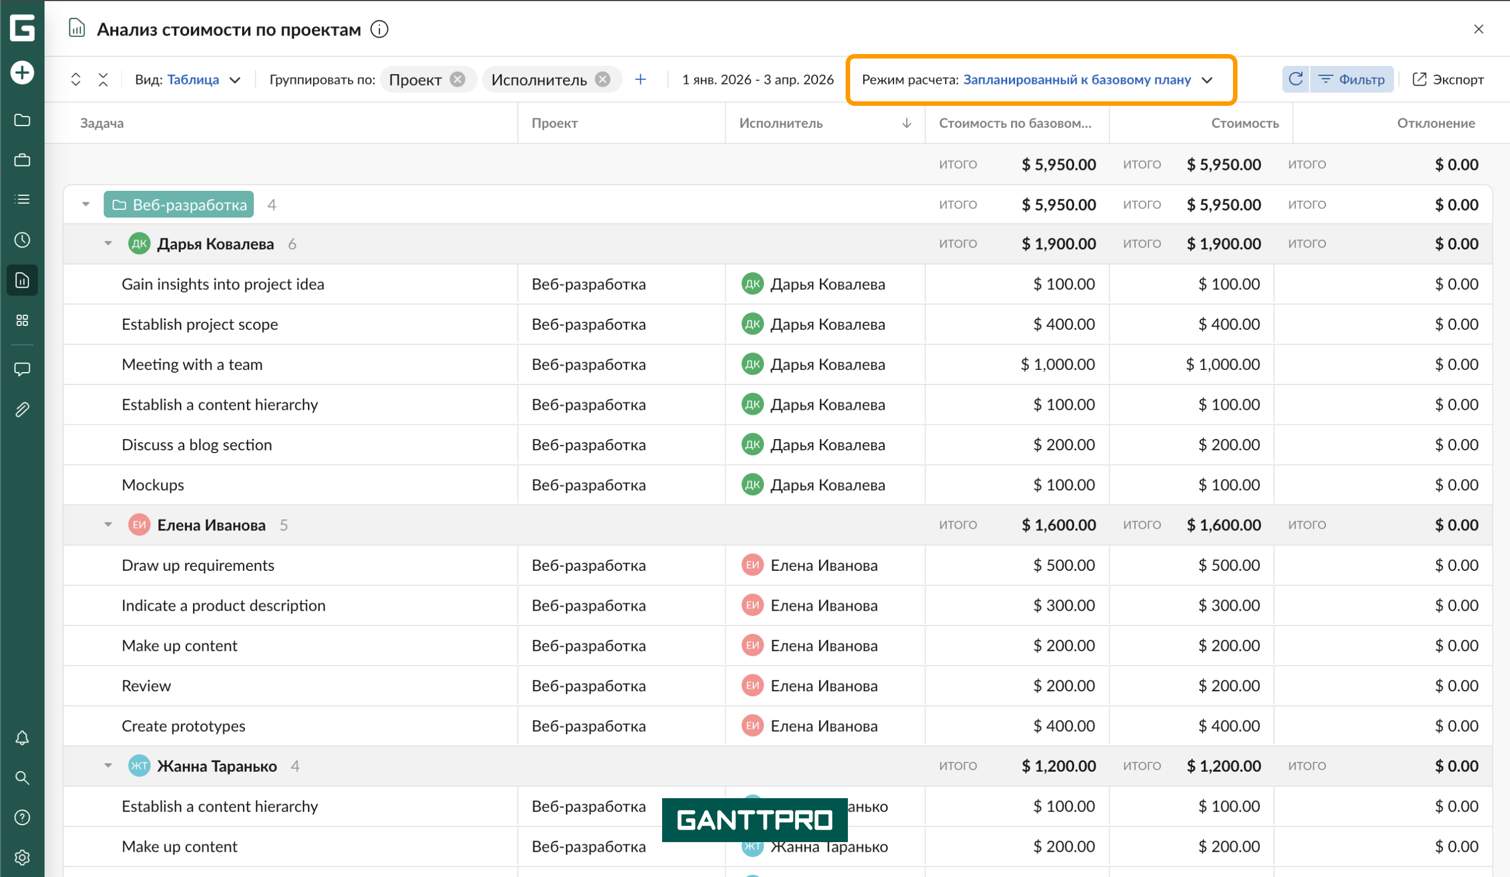The image size is (1510, 877).
Task: Click the green plus create button in sidebar
Action: pyautogui.click(x=22, y=73)
